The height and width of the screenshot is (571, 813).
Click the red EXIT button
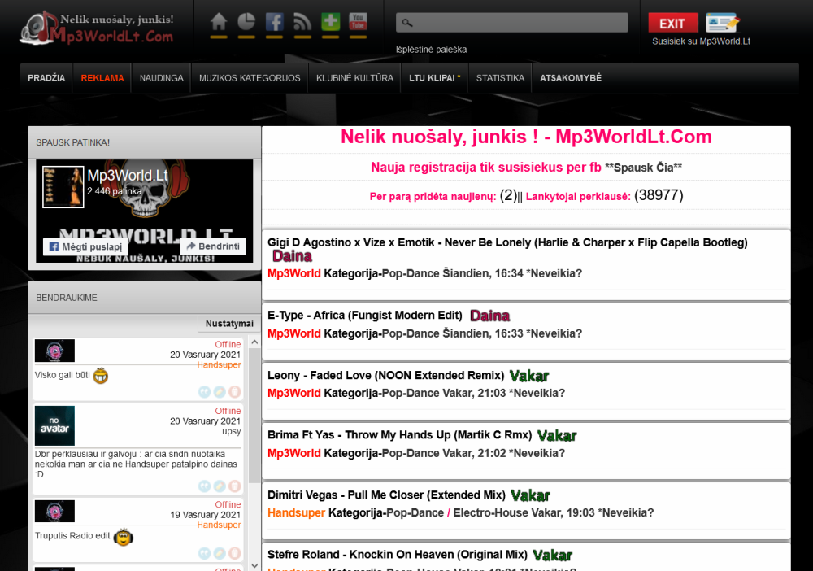[x=672, y=24]
